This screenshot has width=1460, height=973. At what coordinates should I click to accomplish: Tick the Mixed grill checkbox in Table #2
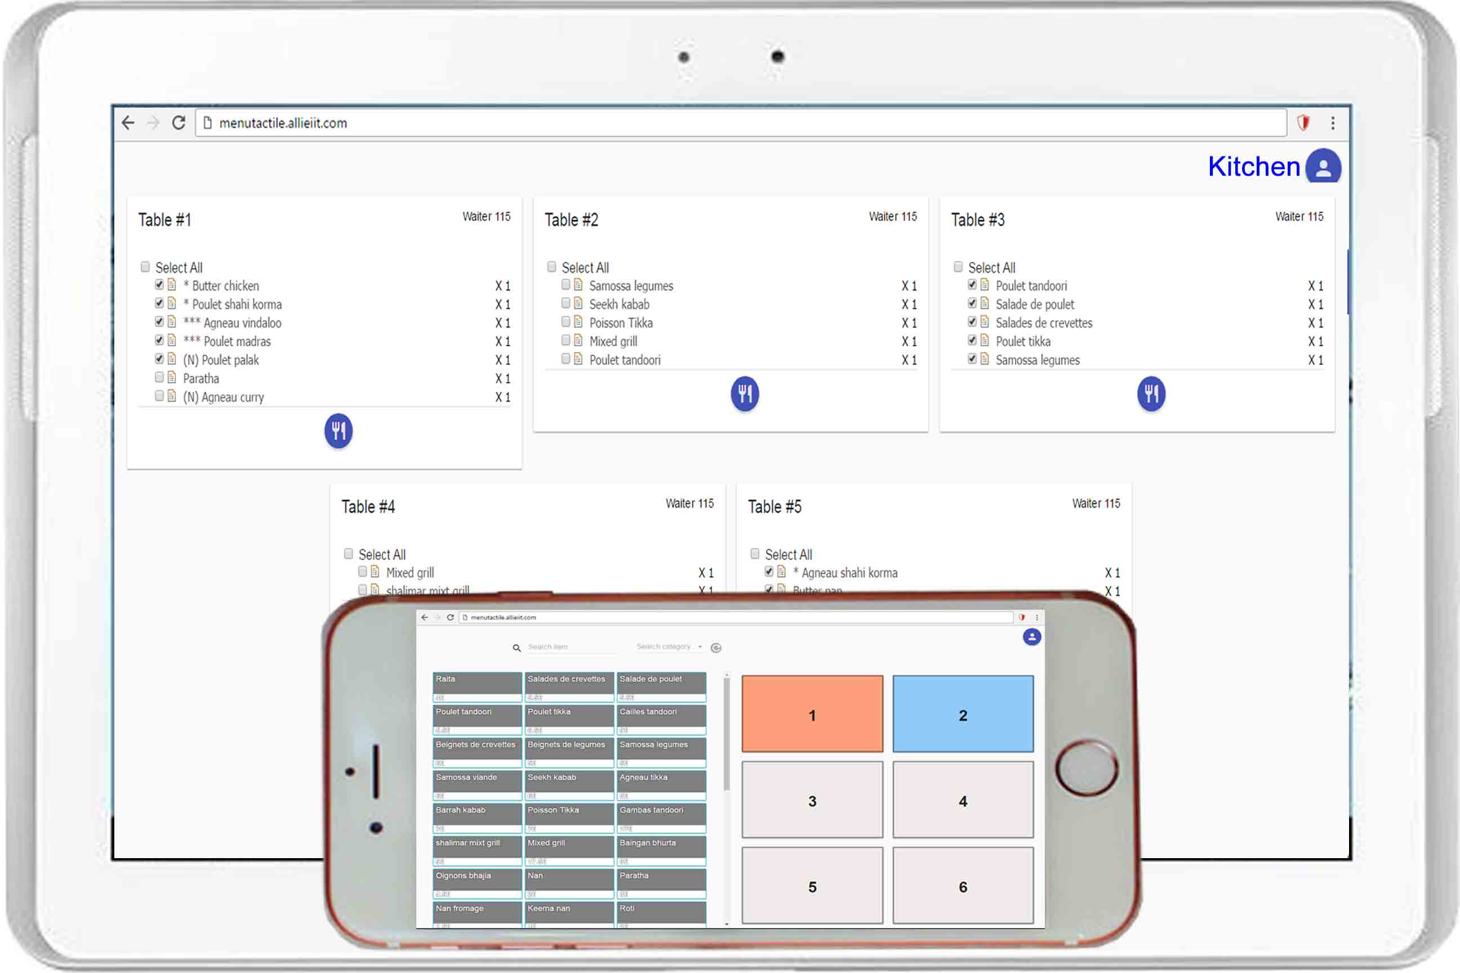[566, 340]
